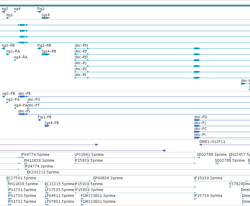Screen dimensions: 250x206
Task: Select the ng4-RA transcript label
Action: 21,57
